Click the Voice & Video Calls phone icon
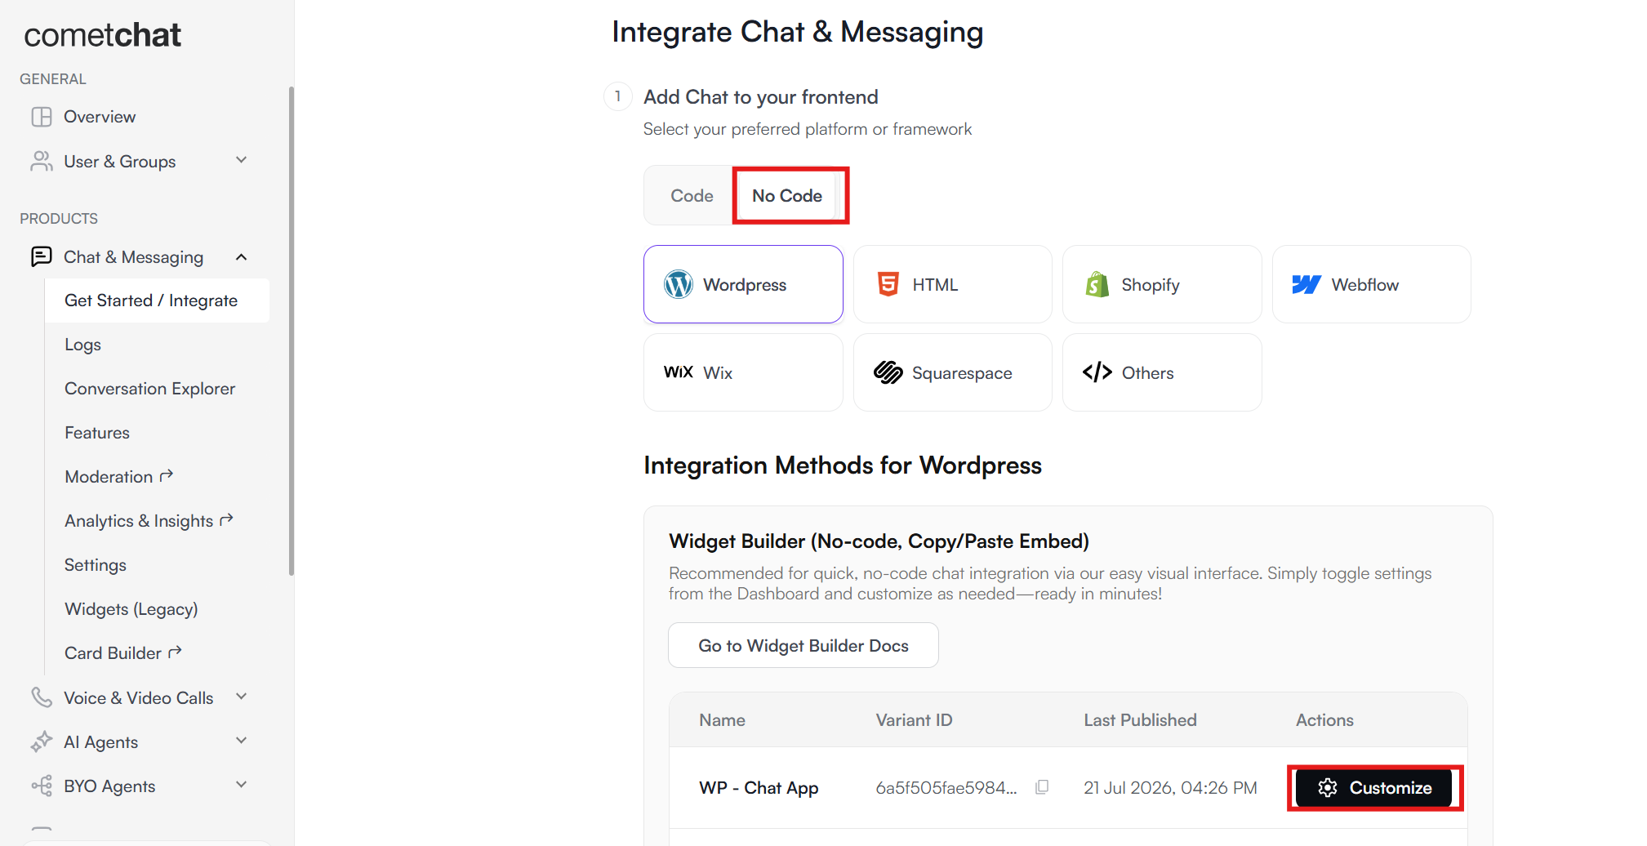Screen dimensions: 1647x846 [x=42, y=697]
